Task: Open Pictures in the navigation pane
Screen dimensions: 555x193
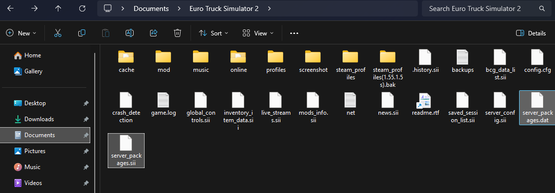Action: [x=30, y=151]
